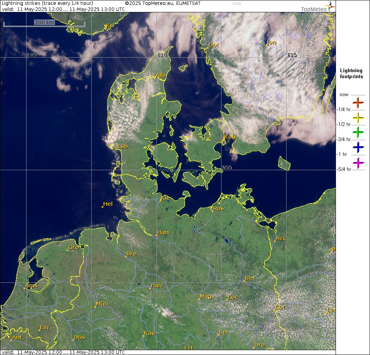The width and height of the screenshot is (370, 355).
Task: Select the 'Düs' city label
Action: [80, 337]
